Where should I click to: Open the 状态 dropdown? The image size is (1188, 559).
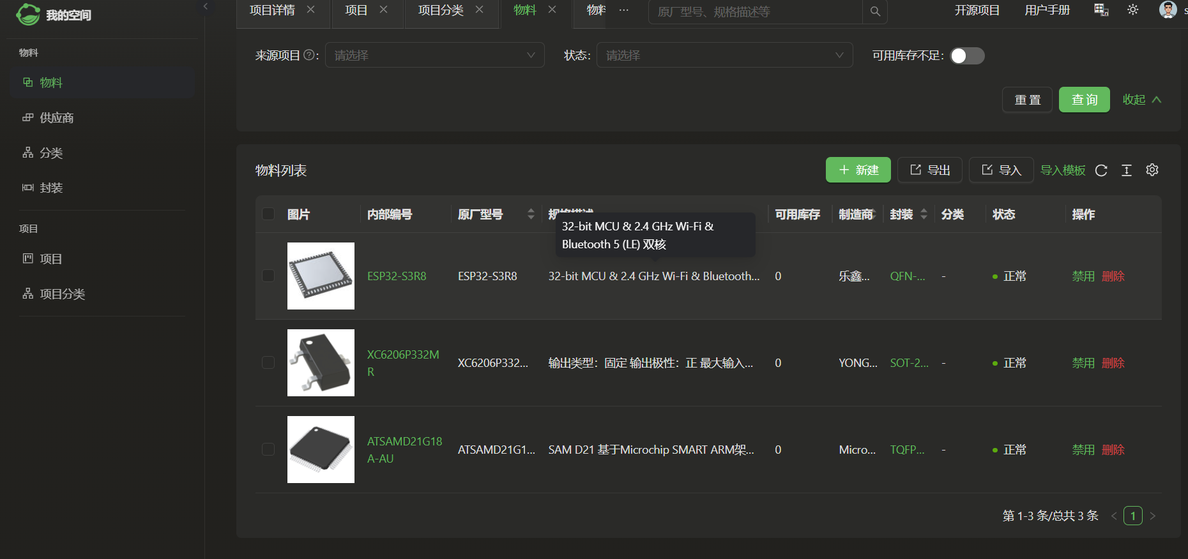[x=724, y=55]
